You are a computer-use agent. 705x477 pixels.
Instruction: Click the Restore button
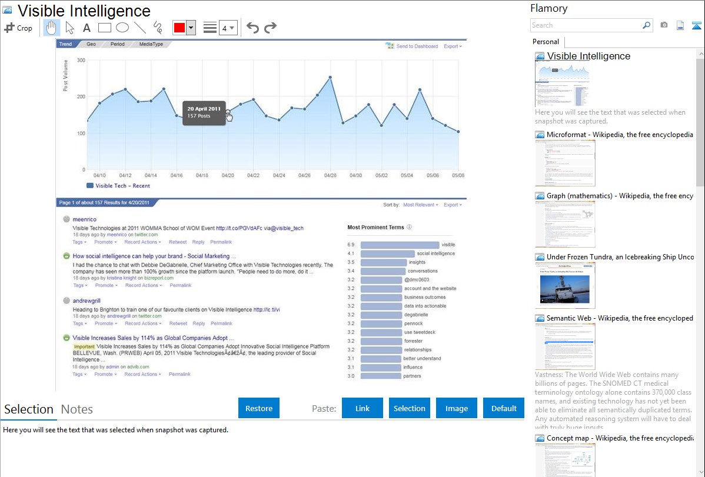[259, 408]
